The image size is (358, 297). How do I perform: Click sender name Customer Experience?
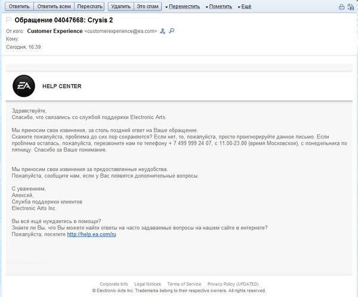click(x=55, y=31)
